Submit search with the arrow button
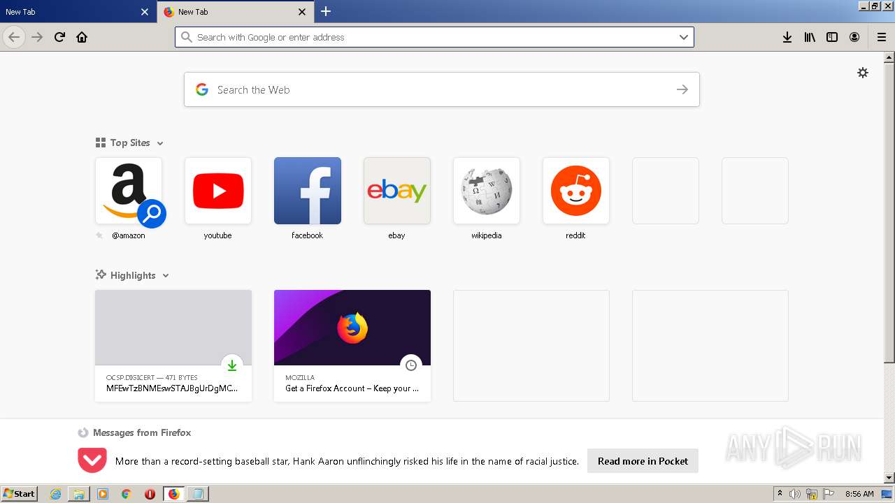This screenshot has height=503, width=895. click(682, 89)
